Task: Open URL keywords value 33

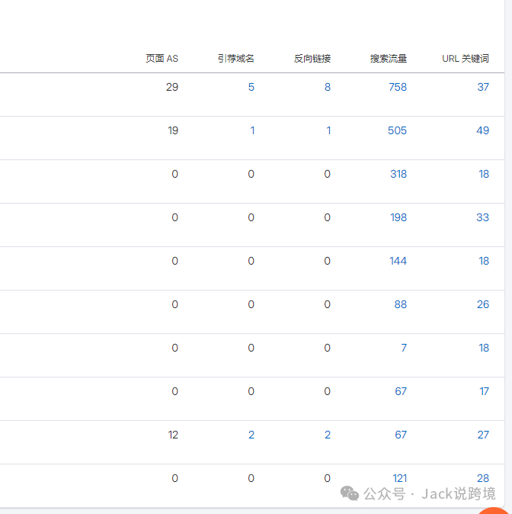Action: coord(483,217)
